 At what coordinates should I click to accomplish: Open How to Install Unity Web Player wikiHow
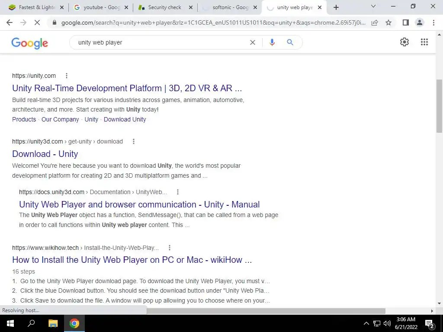132,260
